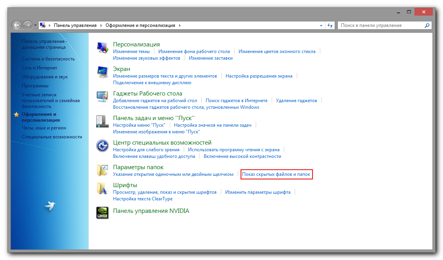Click the Шрифты fonts icon

tap(102, 188)
